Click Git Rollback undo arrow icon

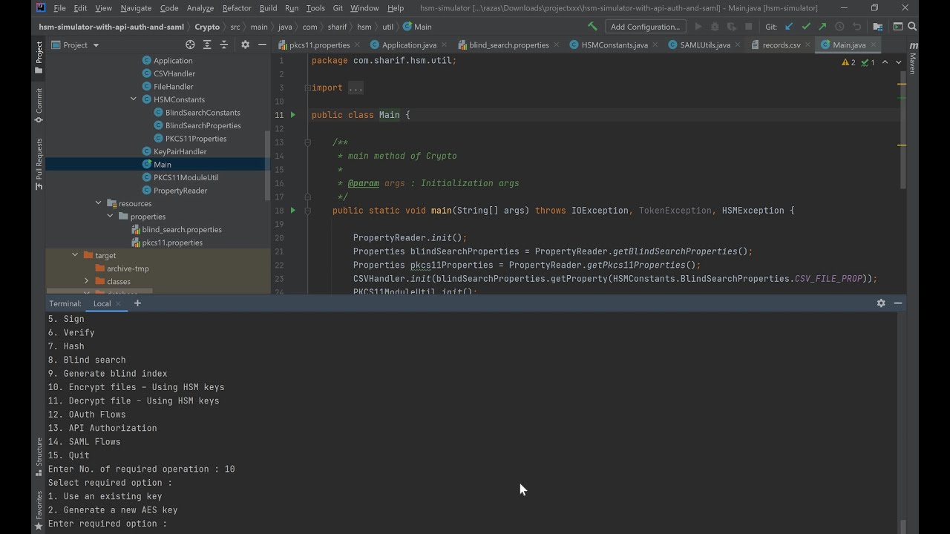(x=856, y=27)
